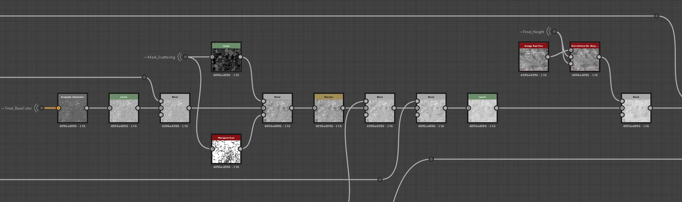Click size label under Grayscale Conversion node
This screenshot has height=202, width=682.
(73, 126)
